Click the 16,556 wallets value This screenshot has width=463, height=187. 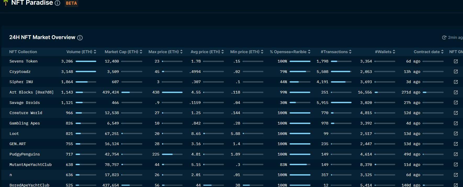pos(365,92)
